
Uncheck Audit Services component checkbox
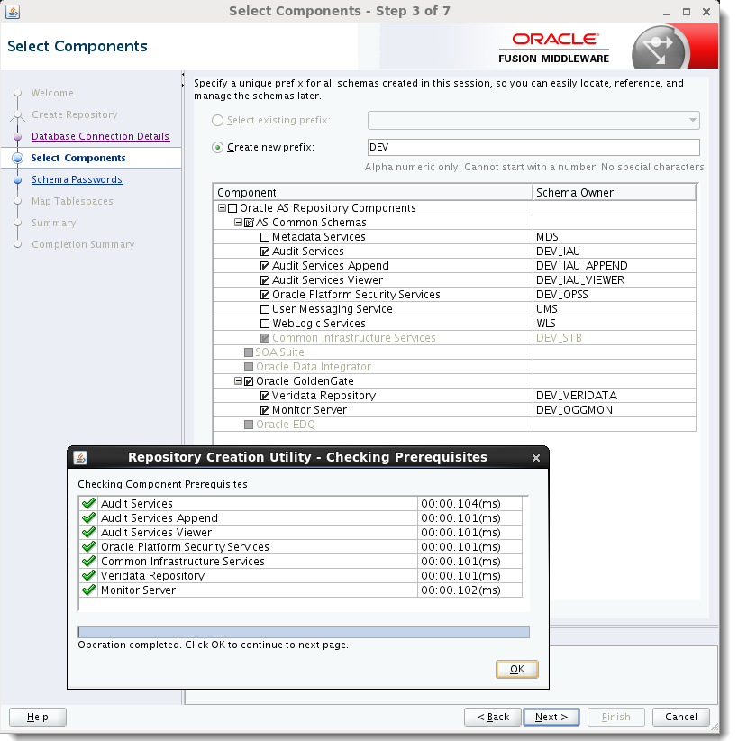(265, 252)
